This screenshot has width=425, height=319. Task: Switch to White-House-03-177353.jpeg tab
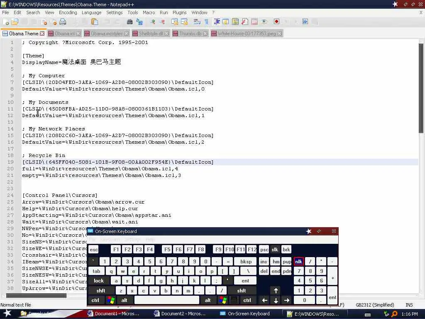247,33
